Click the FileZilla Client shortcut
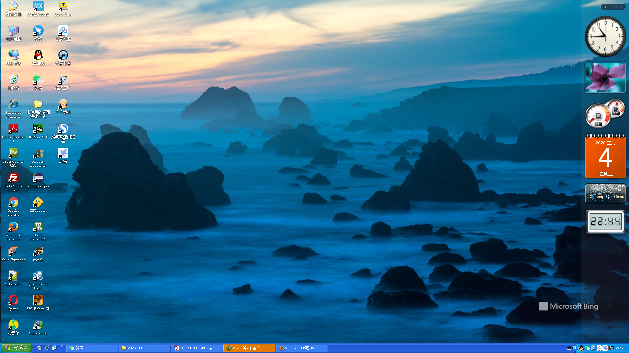629x353 pixels. (x=13, y=178)
